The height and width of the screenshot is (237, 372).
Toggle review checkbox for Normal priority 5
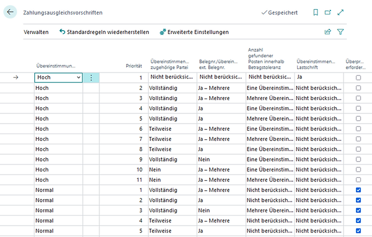(x=358, y=230)
